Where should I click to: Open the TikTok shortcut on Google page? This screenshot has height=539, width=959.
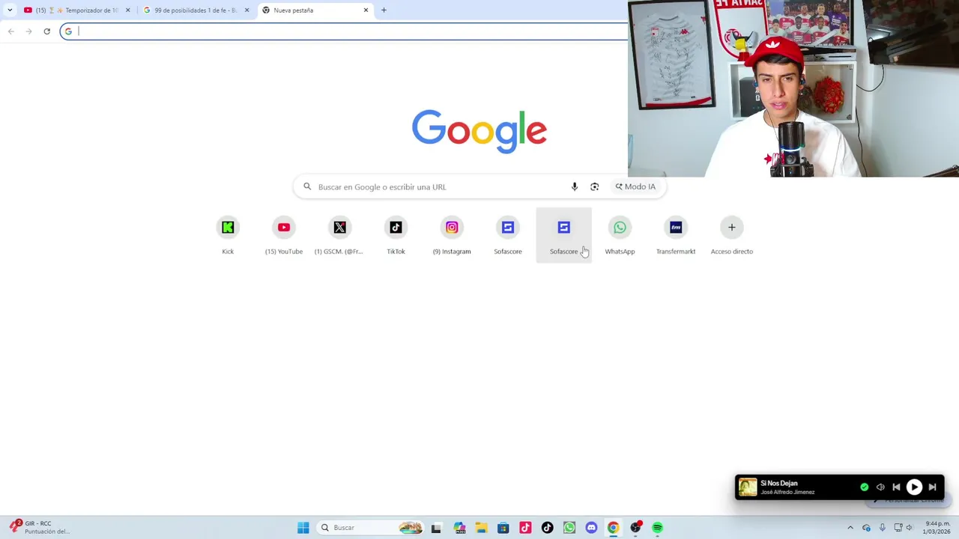(396, 235)
